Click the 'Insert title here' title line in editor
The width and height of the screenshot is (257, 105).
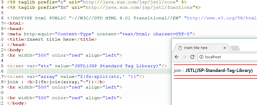click(x=52, y=39)
